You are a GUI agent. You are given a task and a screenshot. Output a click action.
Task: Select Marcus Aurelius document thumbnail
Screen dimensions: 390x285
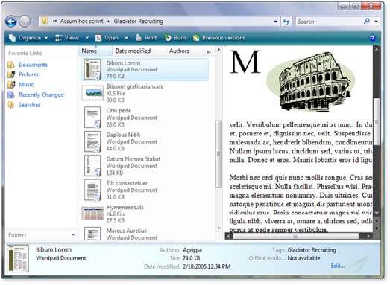(92, 234)
